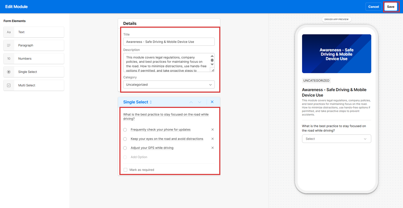The width and height of the screenshot is (403, 208).
Task: Enable the Mark as required checkbox
Action: tap(125, 170)
